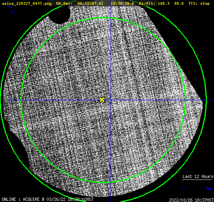Click the ONLINE : ACQUIRE status line
Screen dimensions: 214x202
[x=48, y=199]
